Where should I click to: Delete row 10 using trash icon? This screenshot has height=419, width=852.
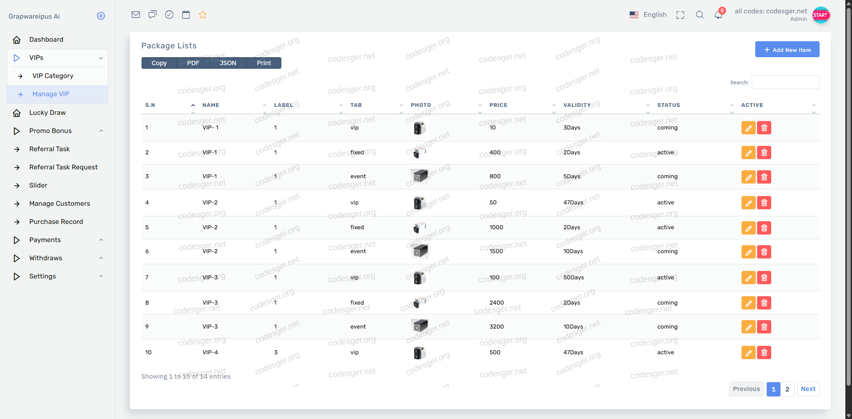pos(764,352)
